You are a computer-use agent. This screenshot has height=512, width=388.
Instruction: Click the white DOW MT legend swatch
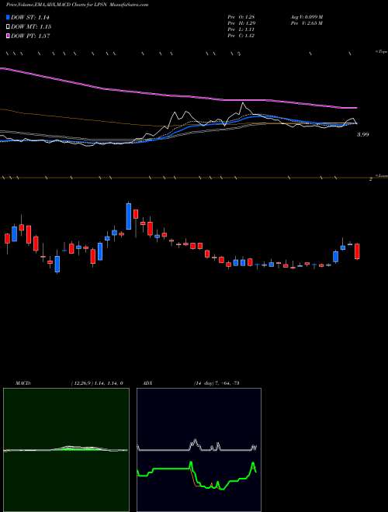point(9,27)
